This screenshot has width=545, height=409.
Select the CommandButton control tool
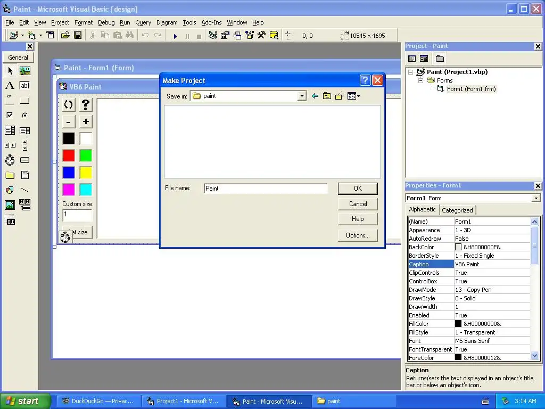pos(24,101)
